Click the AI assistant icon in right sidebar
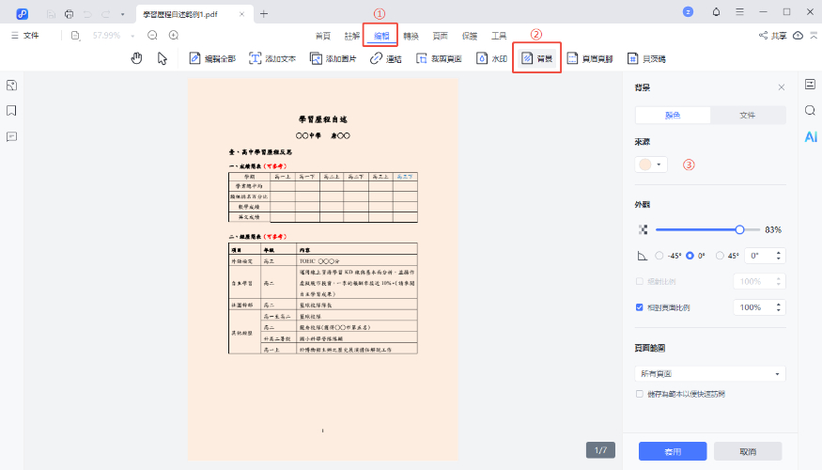 pyautogui.click(x=810, y=136)
